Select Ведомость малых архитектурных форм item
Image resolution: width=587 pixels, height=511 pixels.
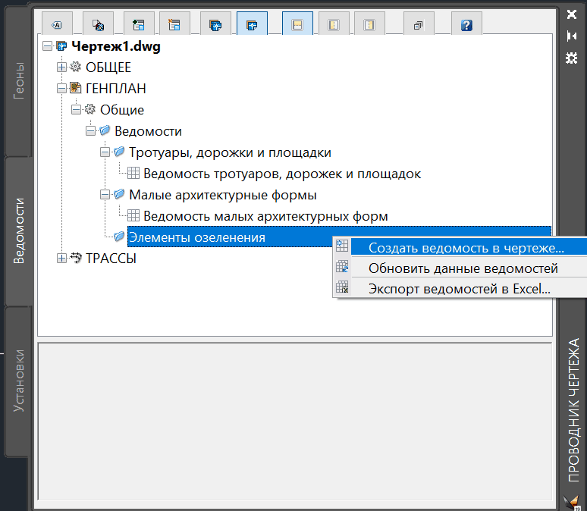tap(265, 216)
